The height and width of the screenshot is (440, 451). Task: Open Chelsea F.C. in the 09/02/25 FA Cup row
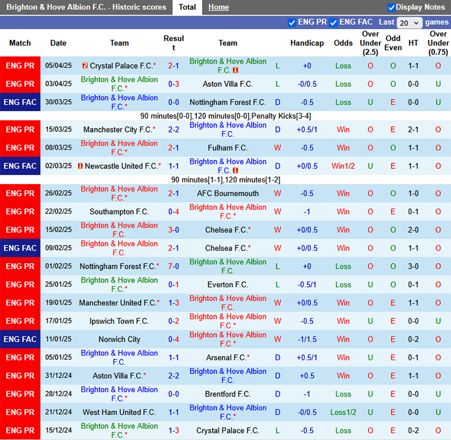click(226, 248)
